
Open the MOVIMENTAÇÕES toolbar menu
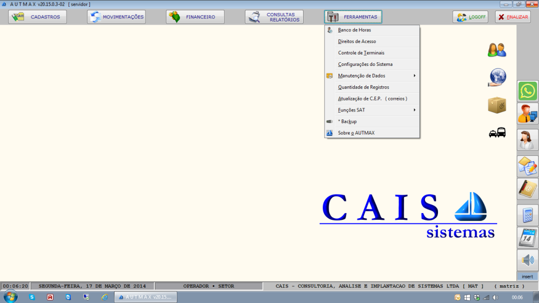click(x=116, y=17)
